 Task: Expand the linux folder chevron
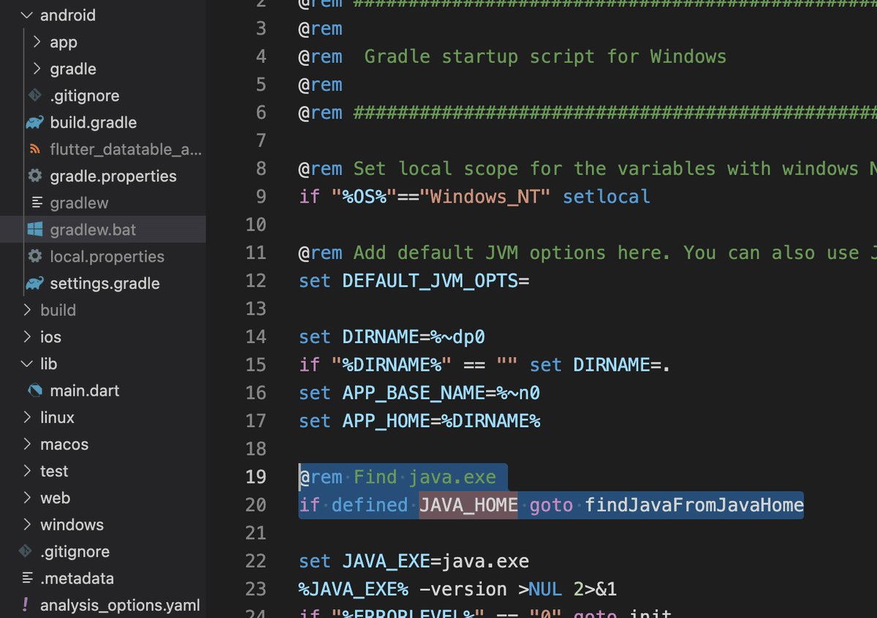27,417
